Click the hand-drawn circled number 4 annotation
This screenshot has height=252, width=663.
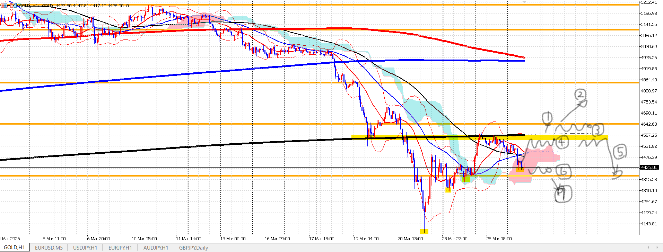pyautogui.click(x=562, y=143)
